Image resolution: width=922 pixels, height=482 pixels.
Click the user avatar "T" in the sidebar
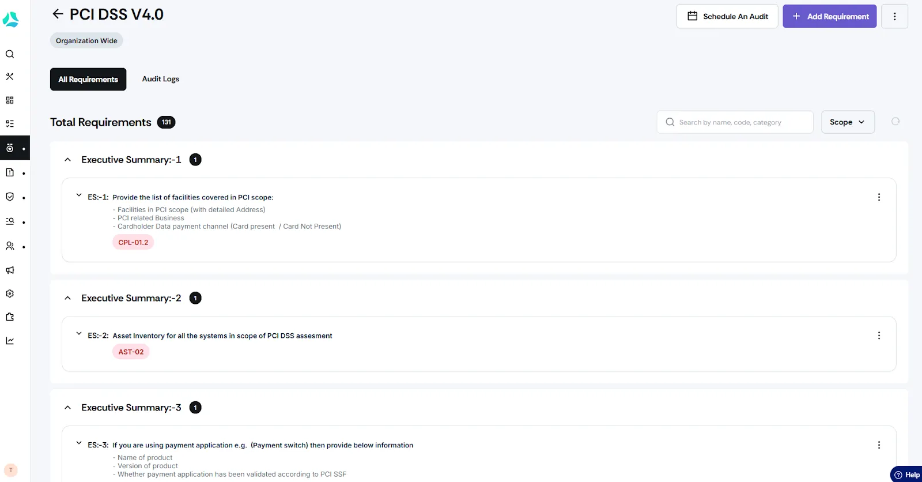point(10,470)
